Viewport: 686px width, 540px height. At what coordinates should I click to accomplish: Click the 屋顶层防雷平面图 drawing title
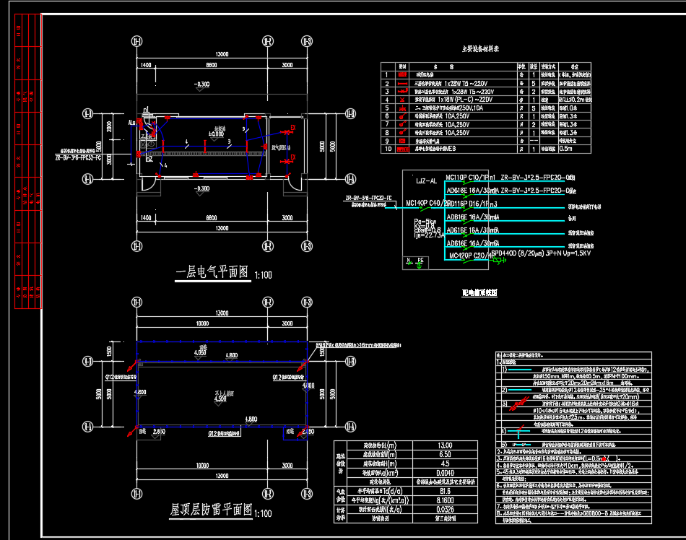(x=210, y=510)
